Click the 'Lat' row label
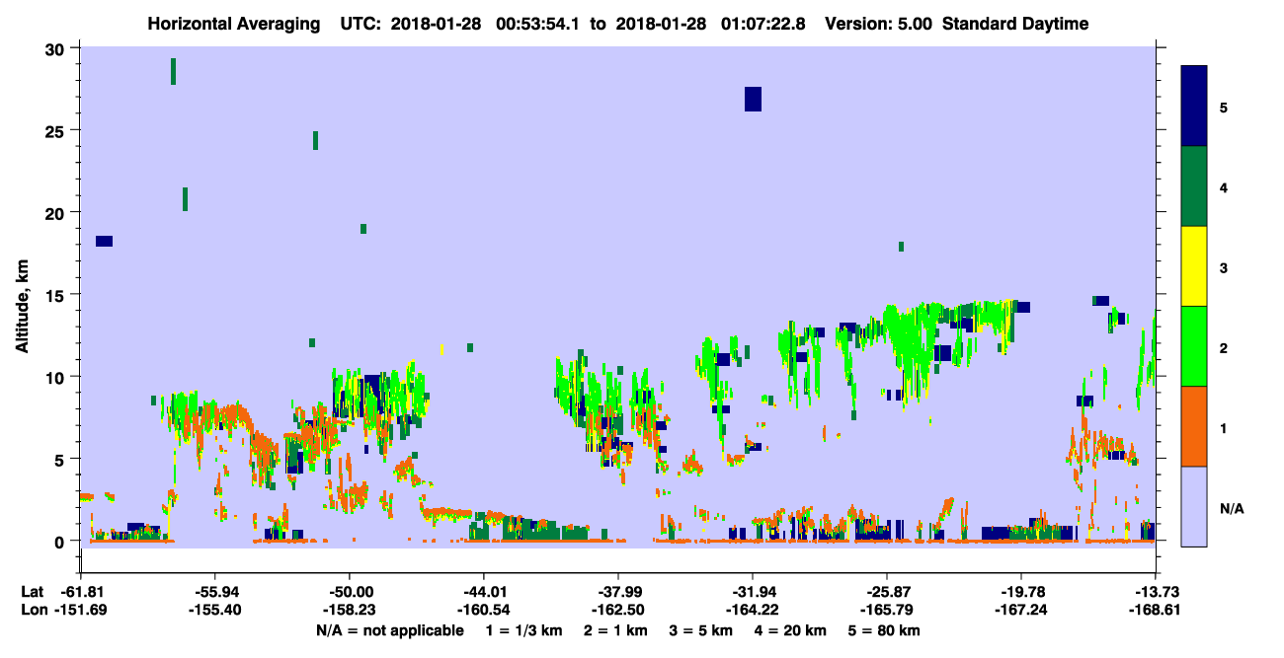Image resolution: width=1284 pixels, height=658 pixels. (32, 592)
